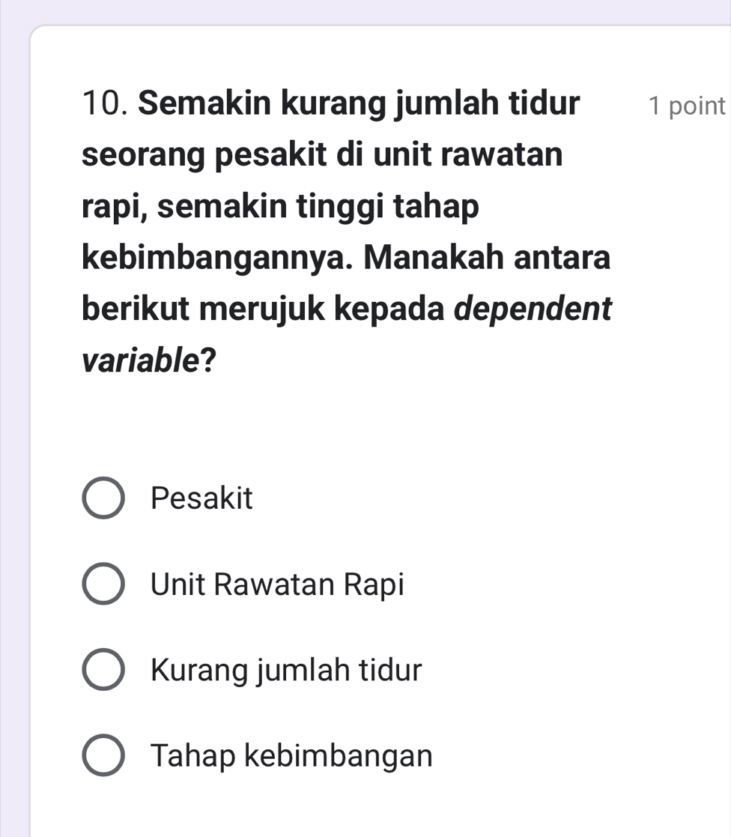Click the Tahap kebimbangan label text
731x837 pixels.
point(291,755)
